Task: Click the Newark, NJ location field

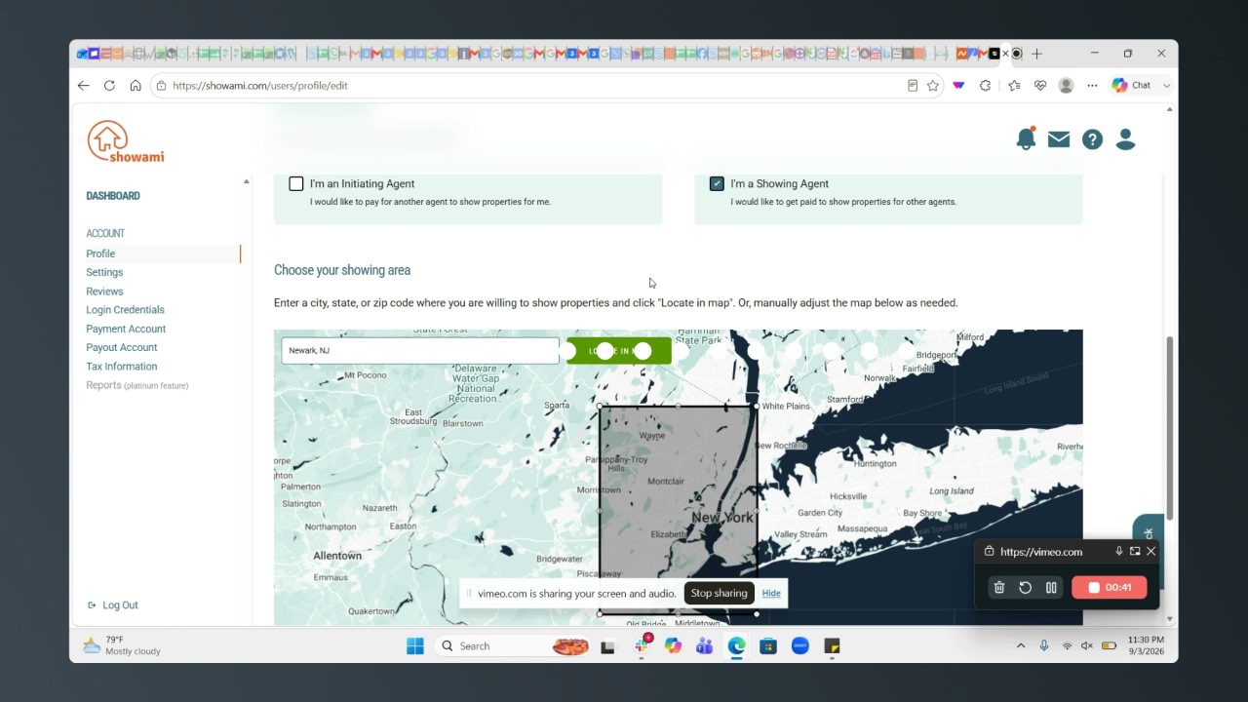Action: click(420, 351)
